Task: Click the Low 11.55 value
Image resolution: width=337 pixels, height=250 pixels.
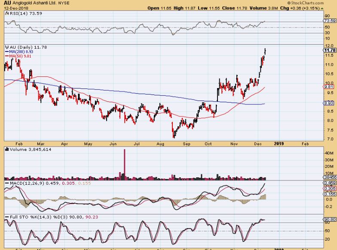Action: click(209, 8)
